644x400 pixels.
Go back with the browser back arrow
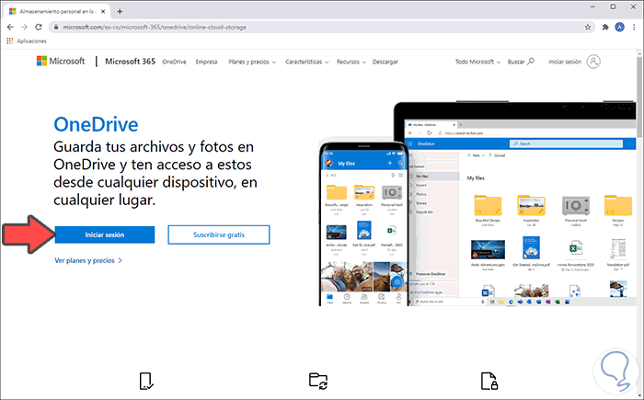tap(10, 27)
